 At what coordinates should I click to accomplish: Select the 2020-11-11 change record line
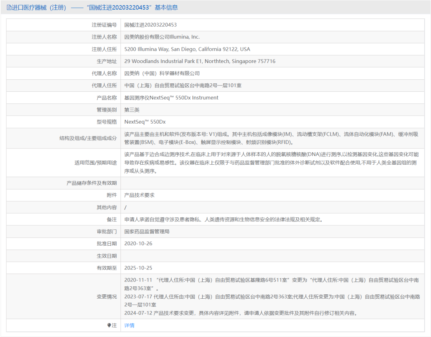point(272,284)
